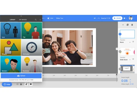Click the scene clapperboard icon
Viewport: 137px width, 103px height.
(x=31, y=84)
